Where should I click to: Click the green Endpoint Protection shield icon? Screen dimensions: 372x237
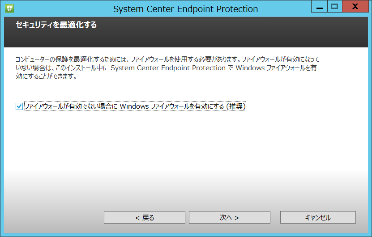(9, 8)
